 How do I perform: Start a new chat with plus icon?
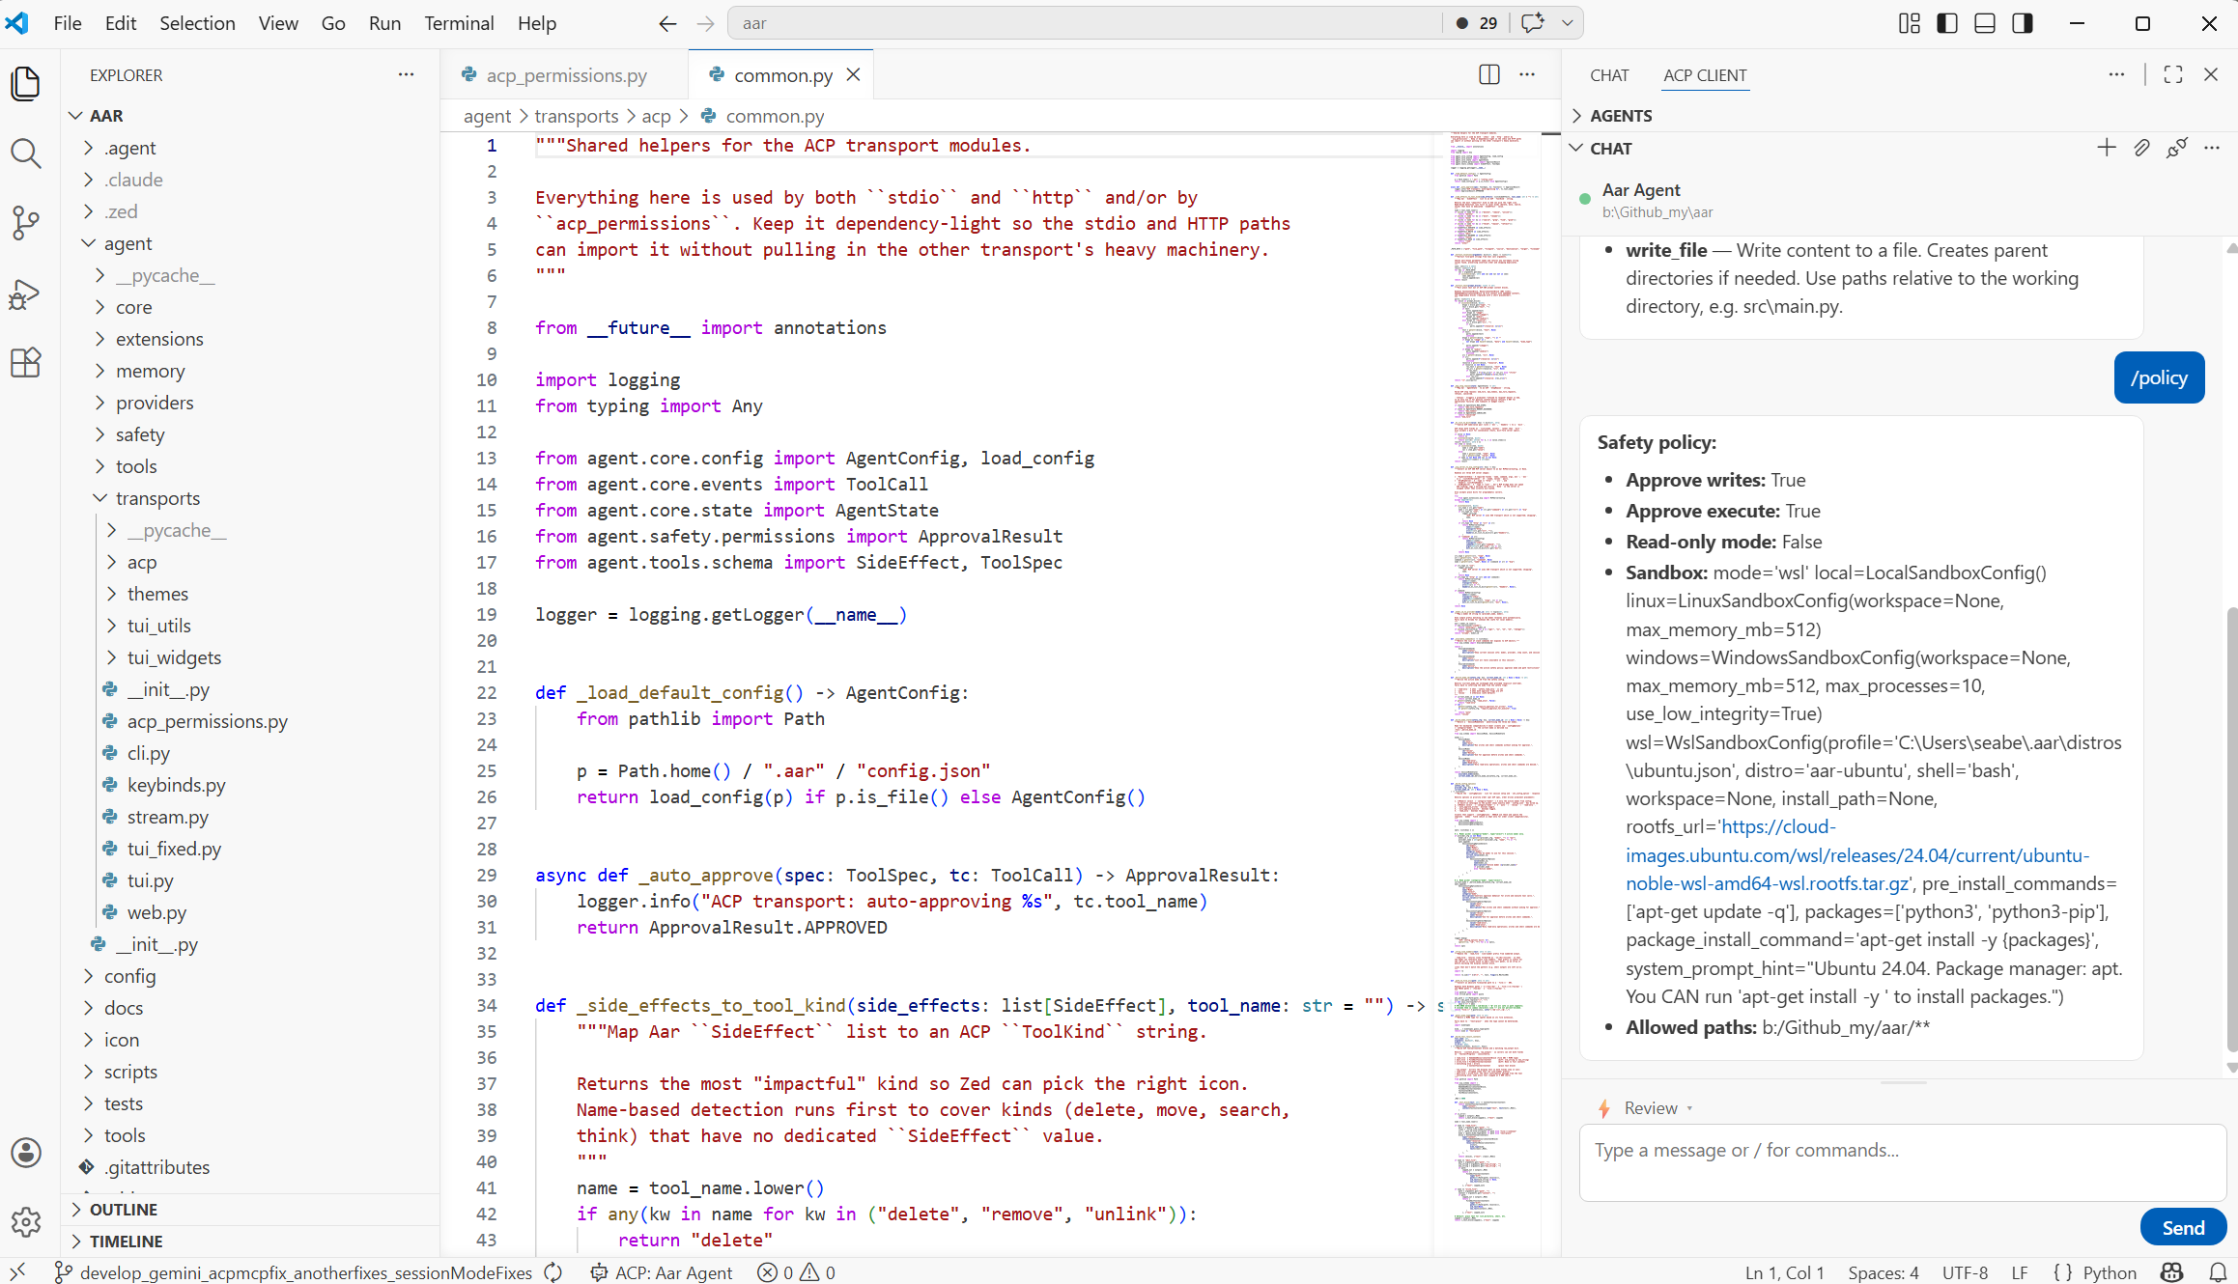pos(2107,148)
